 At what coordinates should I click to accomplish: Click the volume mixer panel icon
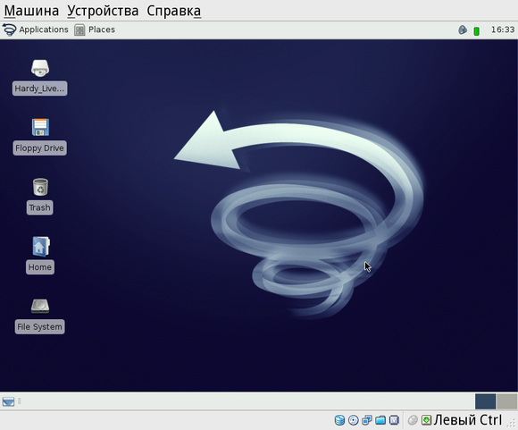click(463, 30)
